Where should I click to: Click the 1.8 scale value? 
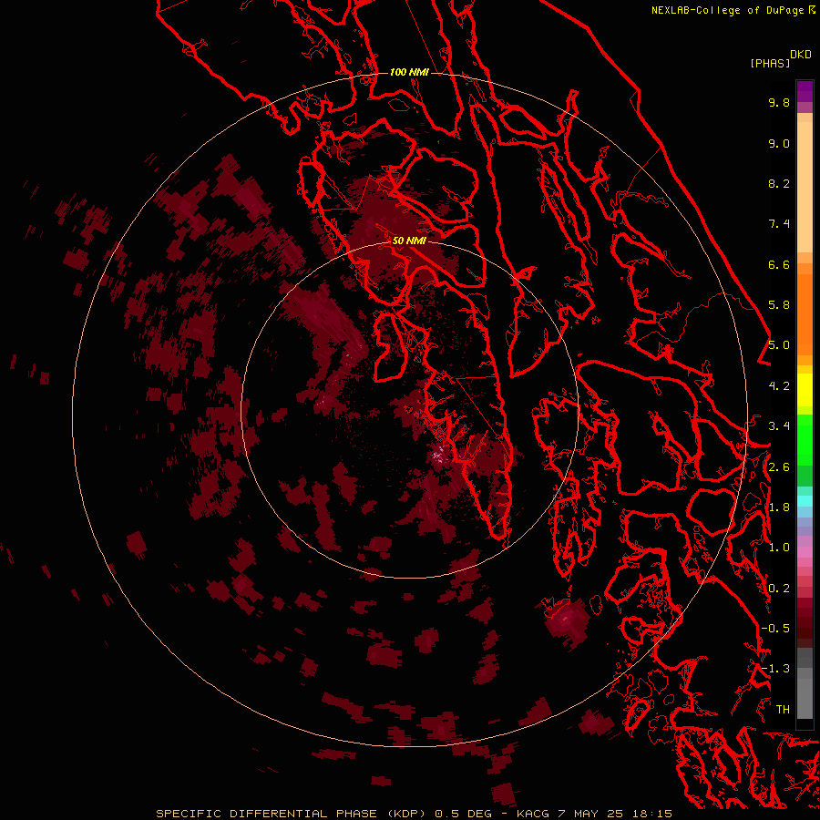(779, 507)
